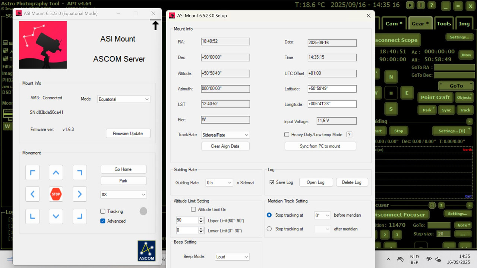Click Go Home in ASI Mount

tap(123, 169)
